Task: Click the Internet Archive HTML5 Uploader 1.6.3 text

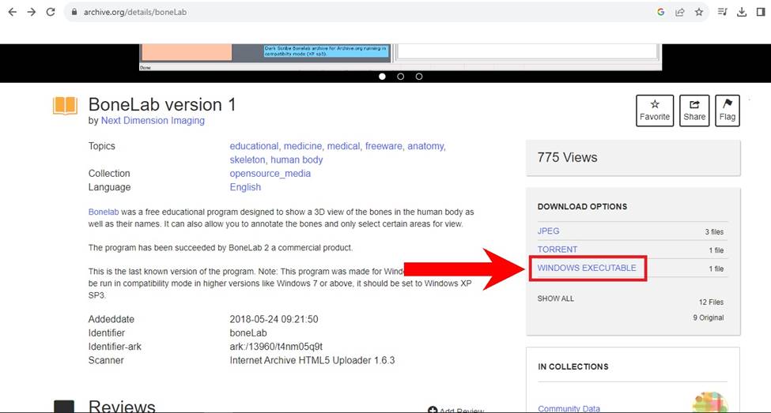Action: [312, 360]
